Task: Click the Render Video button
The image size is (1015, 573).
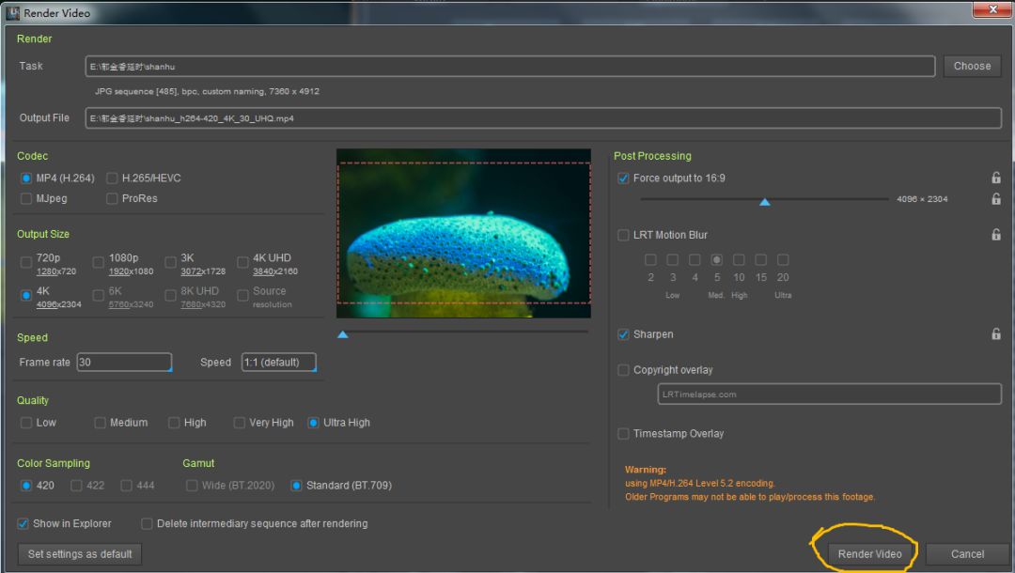Action: 869,553
